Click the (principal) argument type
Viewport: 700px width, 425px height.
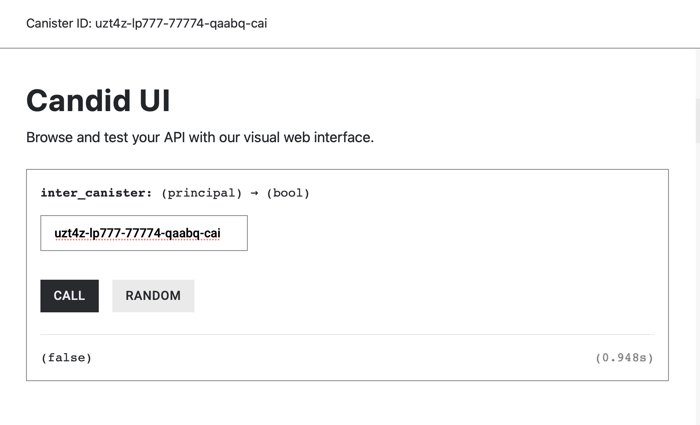[201, 193]
